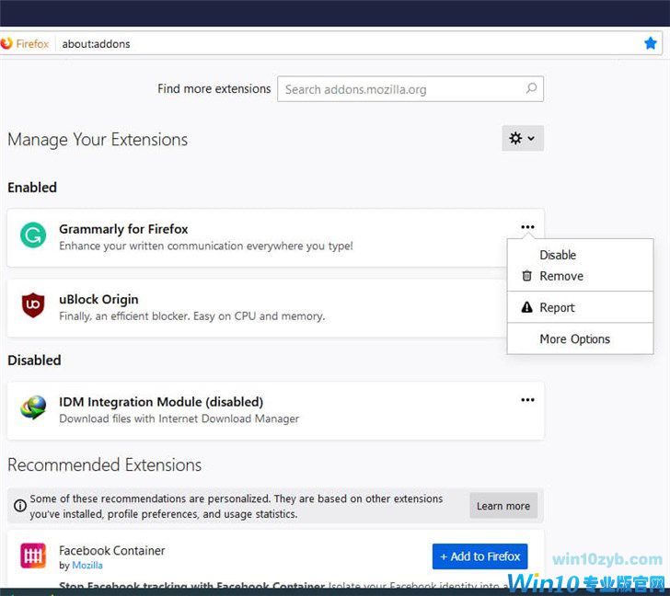The height and width of the screenshot is (596, 670).
Task: Click IDM Integration Module (disabled) title
Action: (x=161, y=402)
